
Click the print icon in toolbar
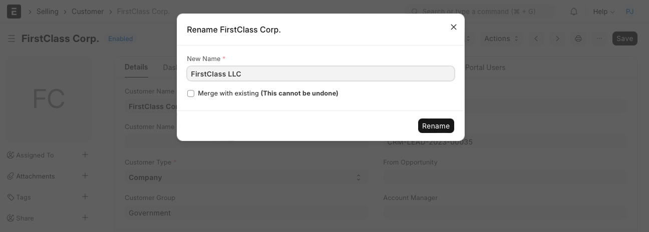(x=578, y=38)
